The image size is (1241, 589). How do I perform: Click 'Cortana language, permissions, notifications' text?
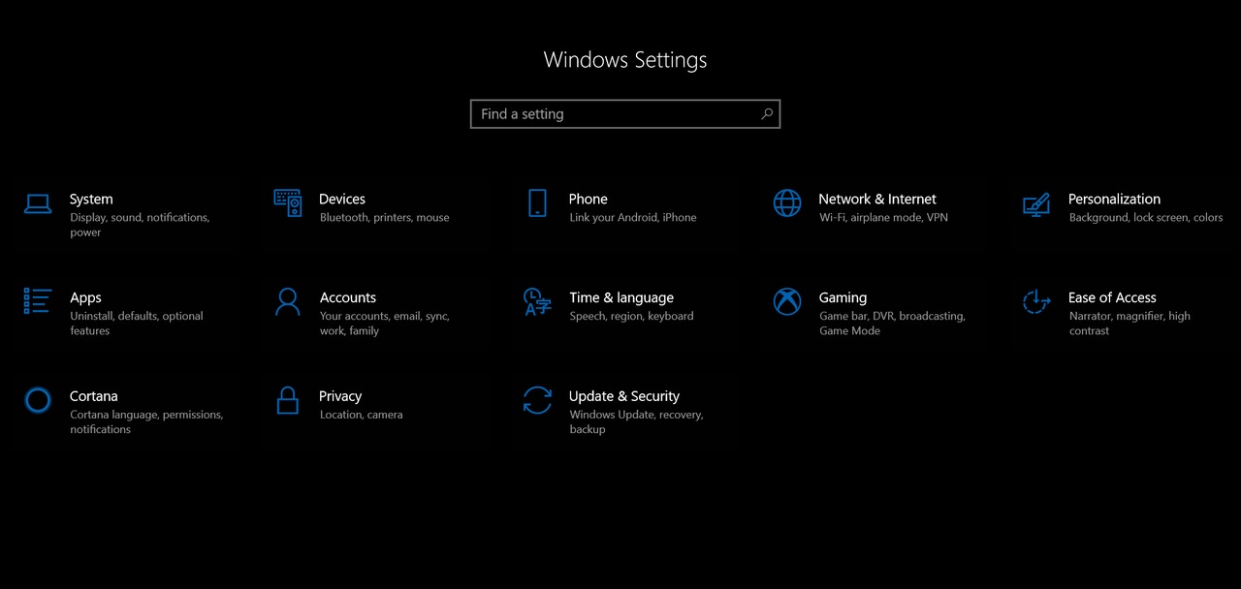click(x=146, y=422)
